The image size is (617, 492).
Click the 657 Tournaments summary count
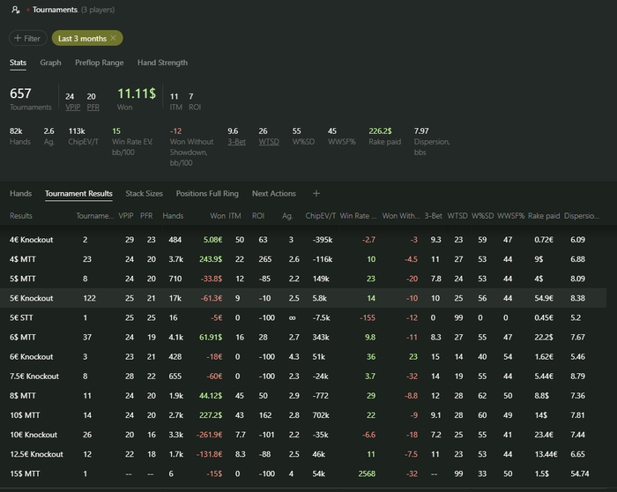(20, 93)
